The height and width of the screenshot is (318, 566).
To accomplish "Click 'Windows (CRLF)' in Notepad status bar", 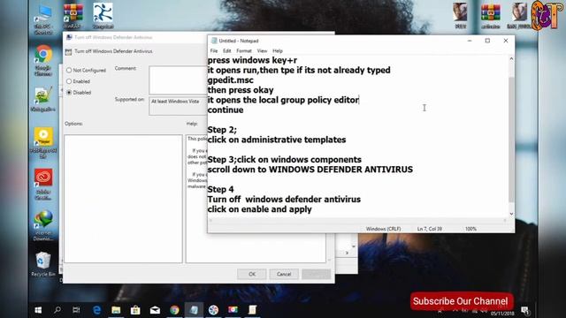I will 383,229.
